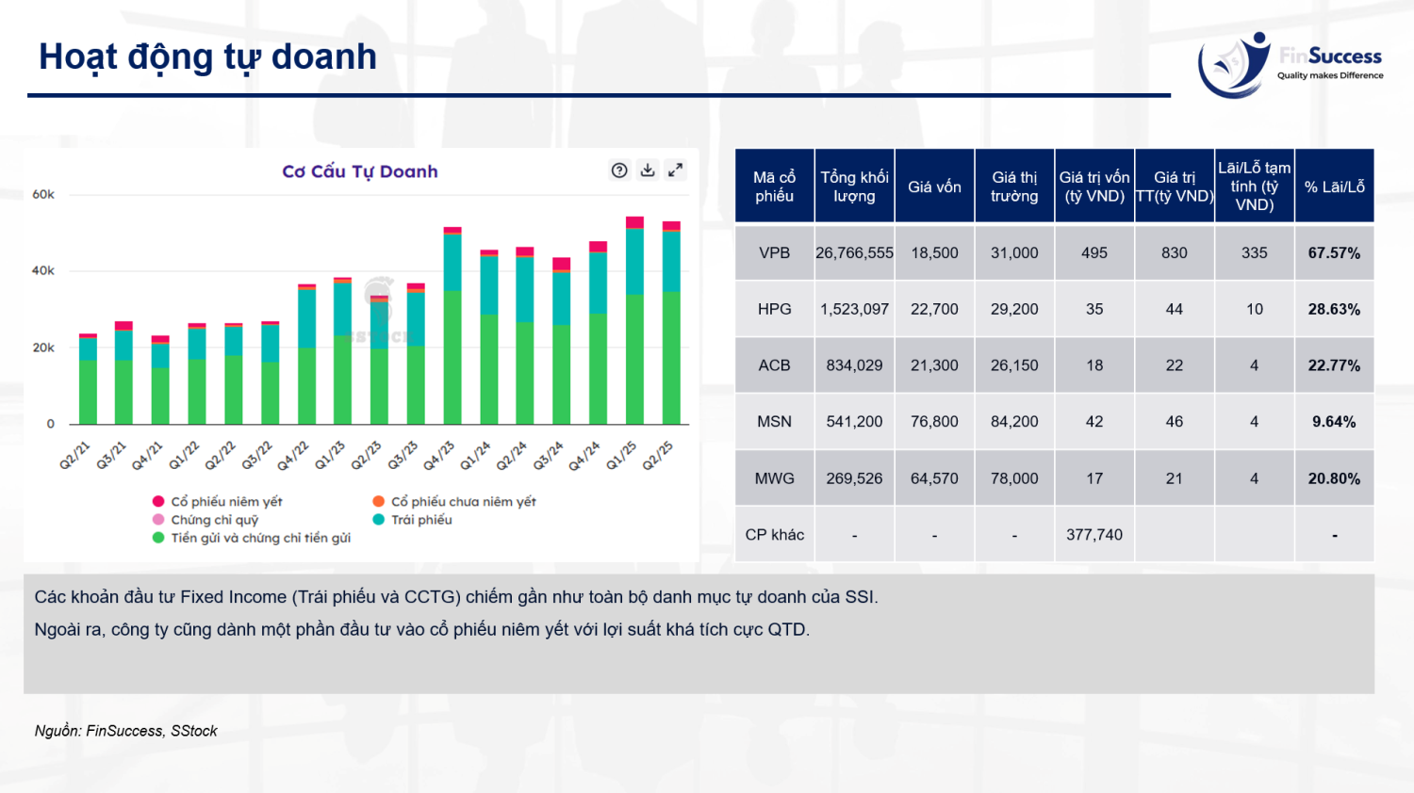Click the teal Trái phiếu legend dot

click(379, 520)
